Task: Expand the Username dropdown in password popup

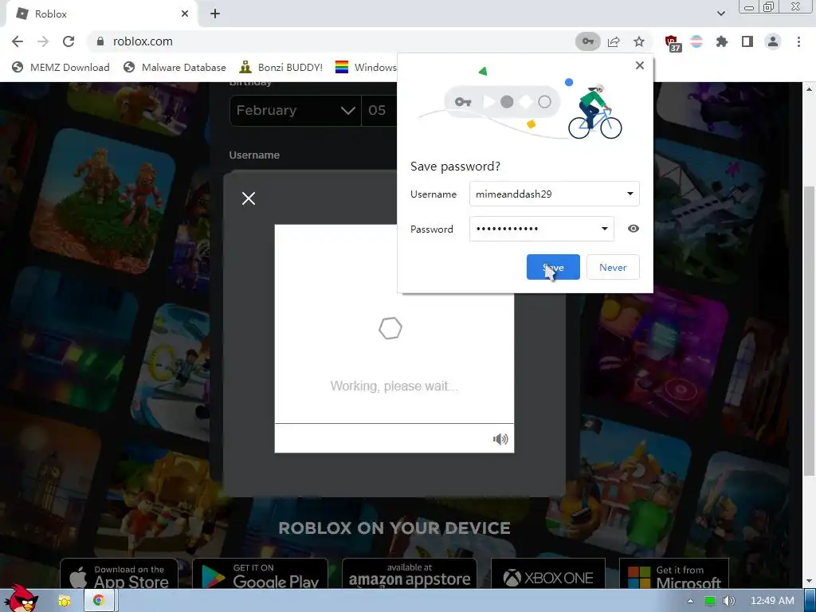Action: [x=630, y=194]
